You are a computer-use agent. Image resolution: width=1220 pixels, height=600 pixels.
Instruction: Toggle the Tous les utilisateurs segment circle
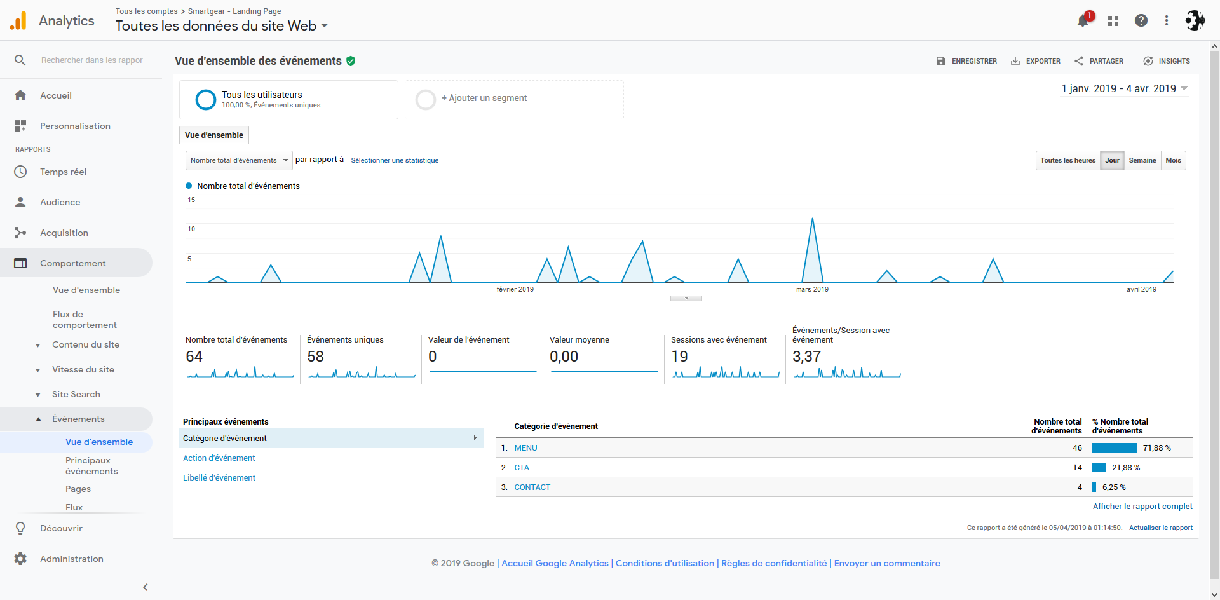point(206,100)
